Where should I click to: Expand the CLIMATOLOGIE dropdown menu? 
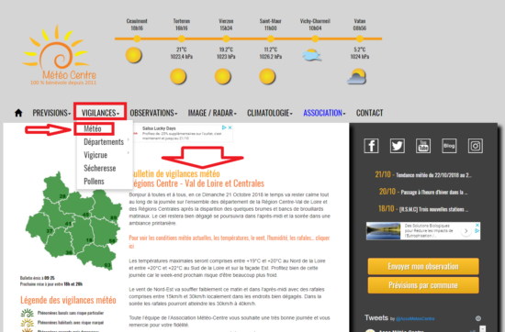(270, 113)
